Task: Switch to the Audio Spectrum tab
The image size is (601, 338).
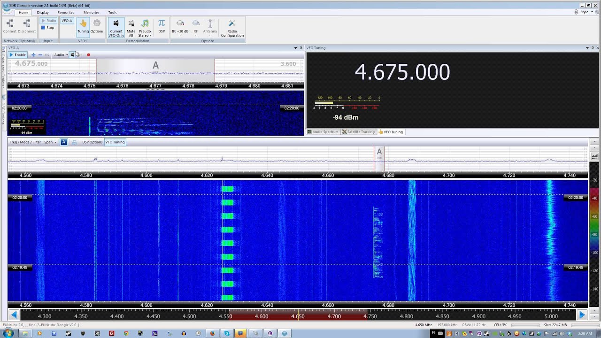Action: pos(323,132)
